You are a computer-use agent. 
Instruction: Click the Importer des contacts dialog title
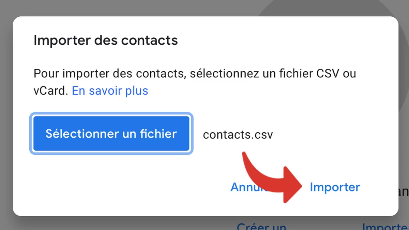[106, 40]
